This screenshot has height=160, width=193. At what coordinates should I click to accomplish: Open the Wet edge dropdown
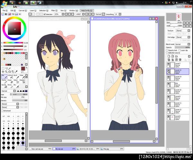click(x=183, y=37)
